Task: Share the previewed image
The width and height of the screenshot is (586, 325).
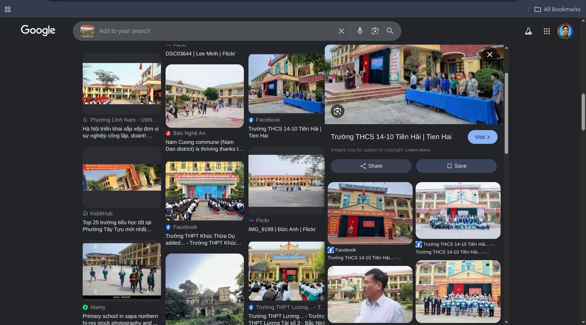Action: tap(371, 166)
